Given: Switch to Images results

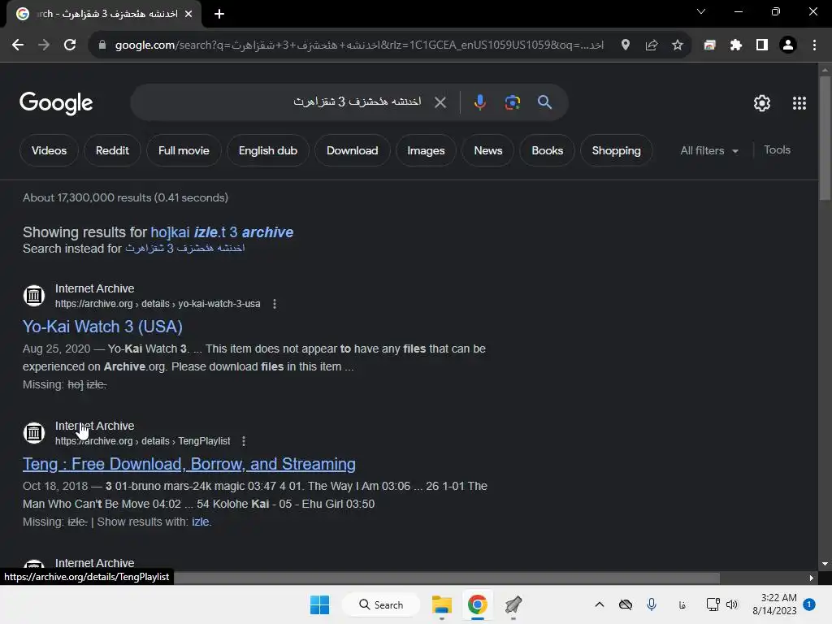Looking at the screenshot, I should tap(426, 150).
